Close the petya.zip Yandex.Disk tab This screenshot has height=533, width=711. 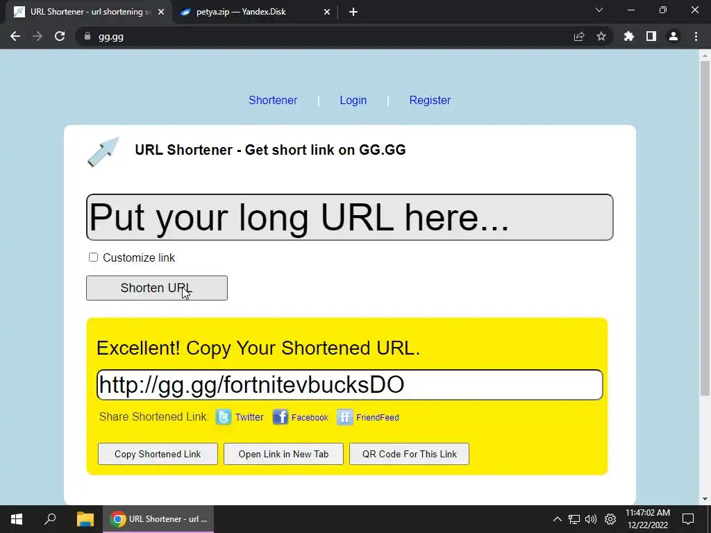coord(327,12)
